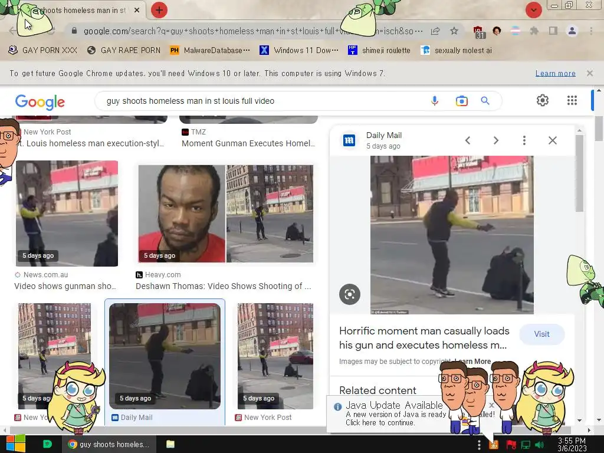Viewport: 604px width, 453px height.
Task: Click inside the Google search box
Action: coord(262,101)
